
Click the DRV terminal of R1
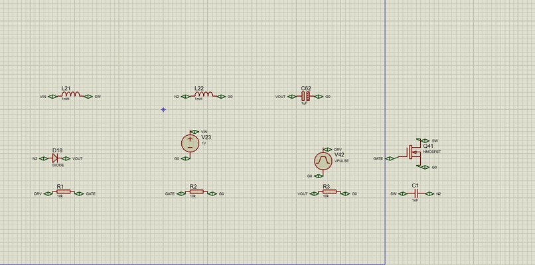click(48, 194)
